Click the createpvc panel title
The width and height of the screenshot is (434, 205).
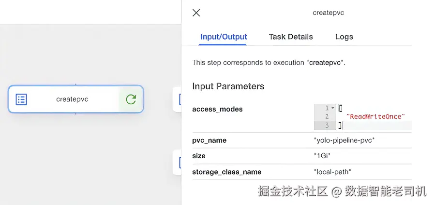pyautogui.click(x=328, y=13)
